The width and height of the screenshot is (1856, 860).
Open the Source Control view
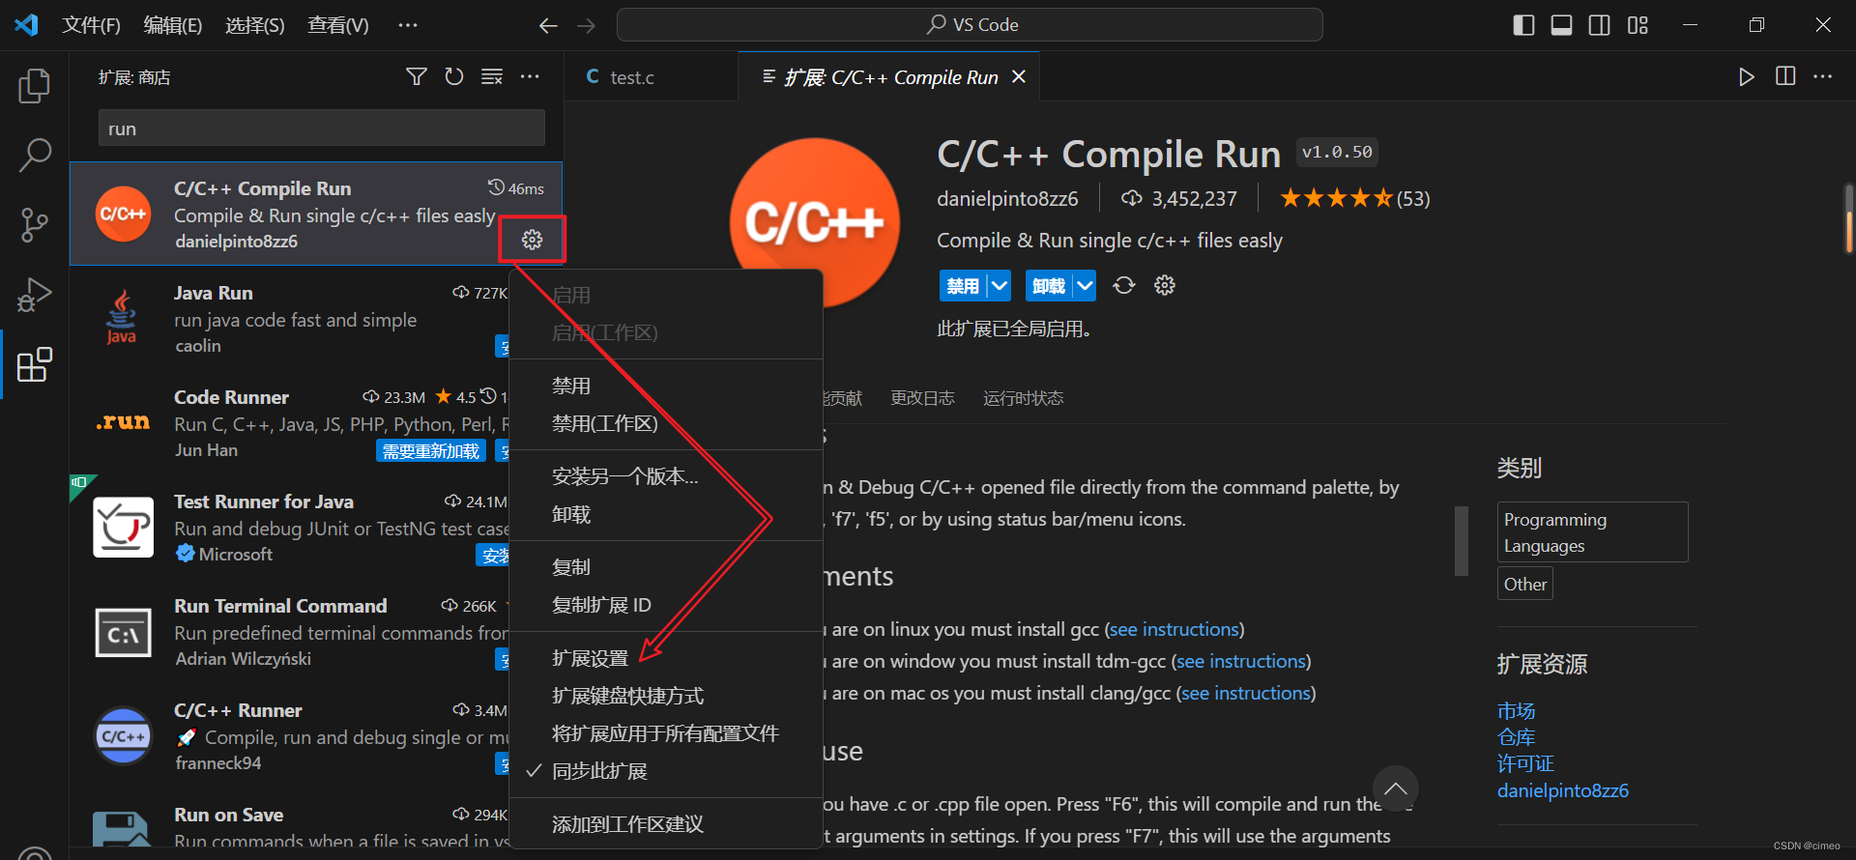(x=35, y=224)
